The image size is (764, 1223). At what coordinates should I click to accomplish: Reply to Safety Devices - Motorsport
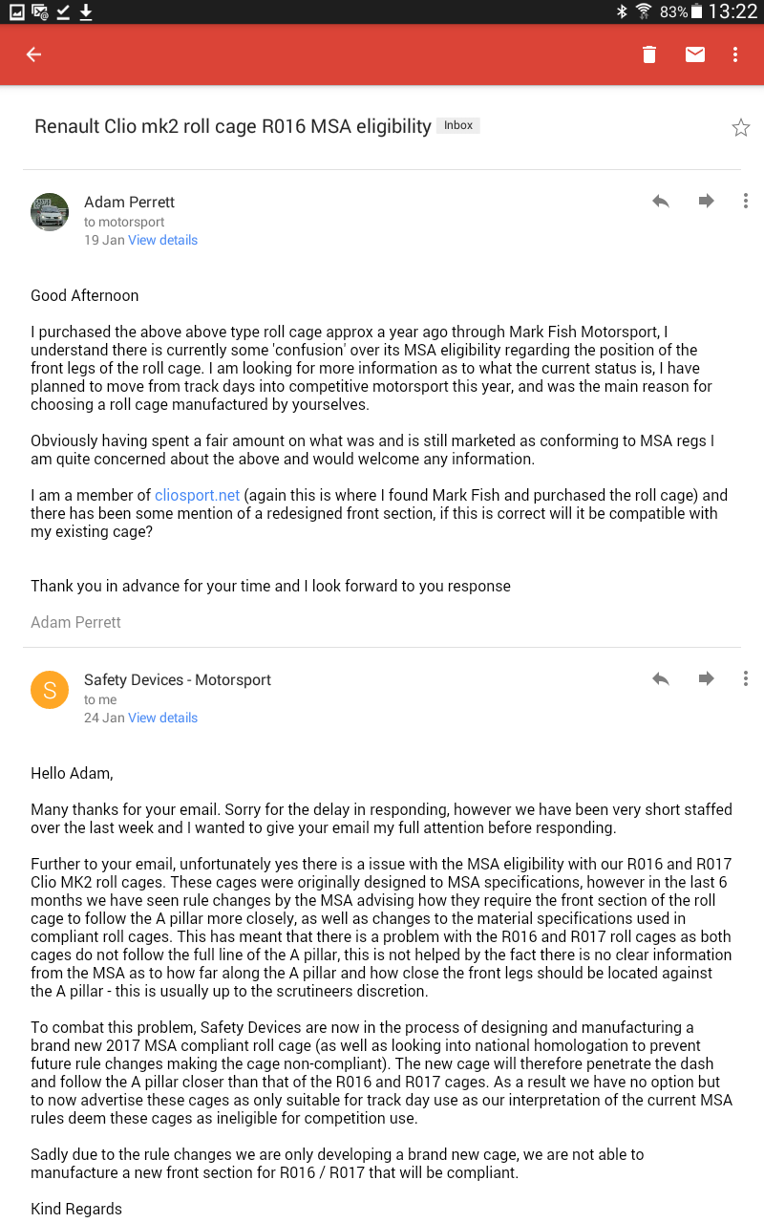pyautogui.click(x=660, y=678)
